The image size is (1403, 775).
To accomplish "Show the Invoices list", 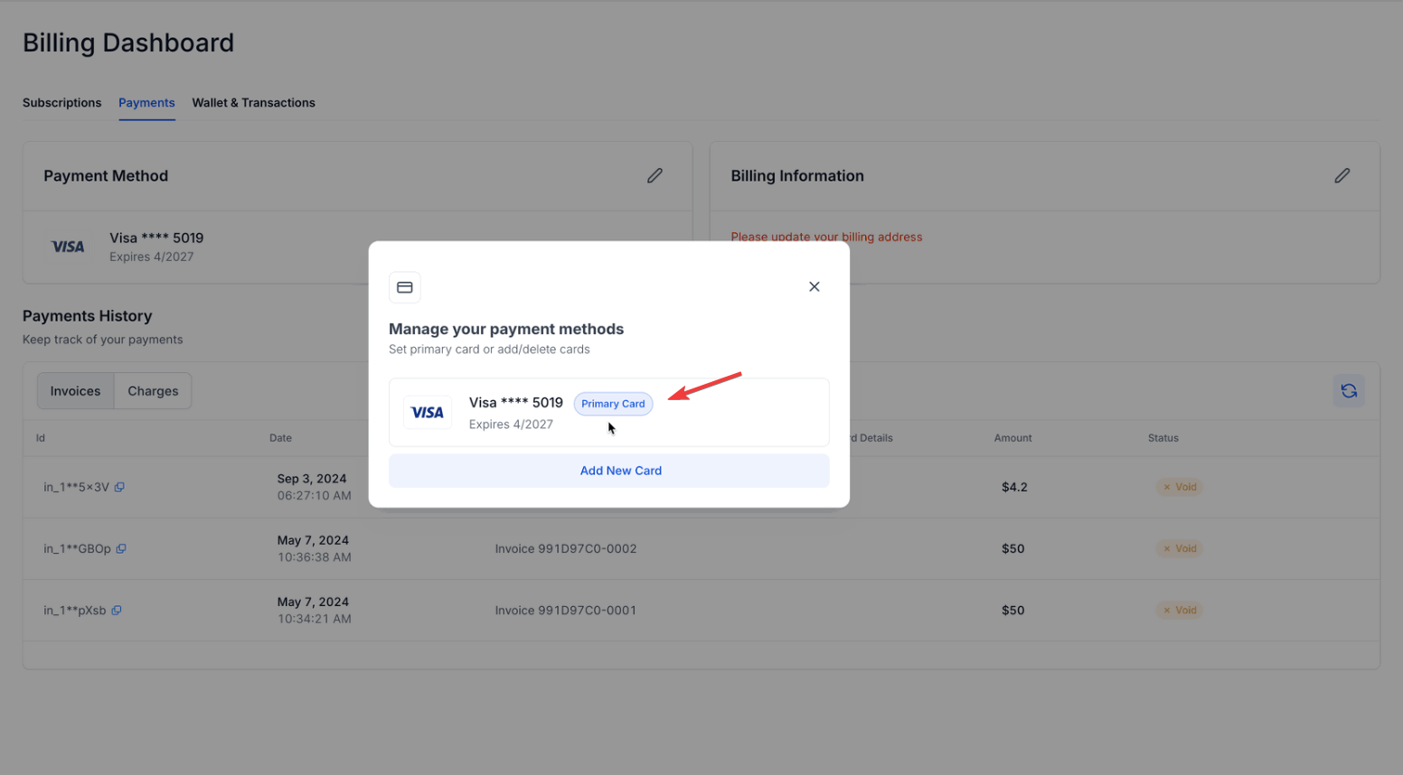I will point(75,391).
